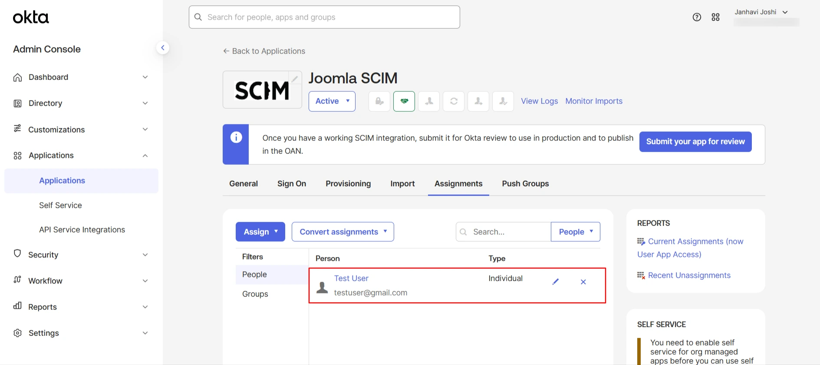This screenshot has width=820, height=365.
Task: Expand the Reports menu chevron
Action: [x=145, y=307]
